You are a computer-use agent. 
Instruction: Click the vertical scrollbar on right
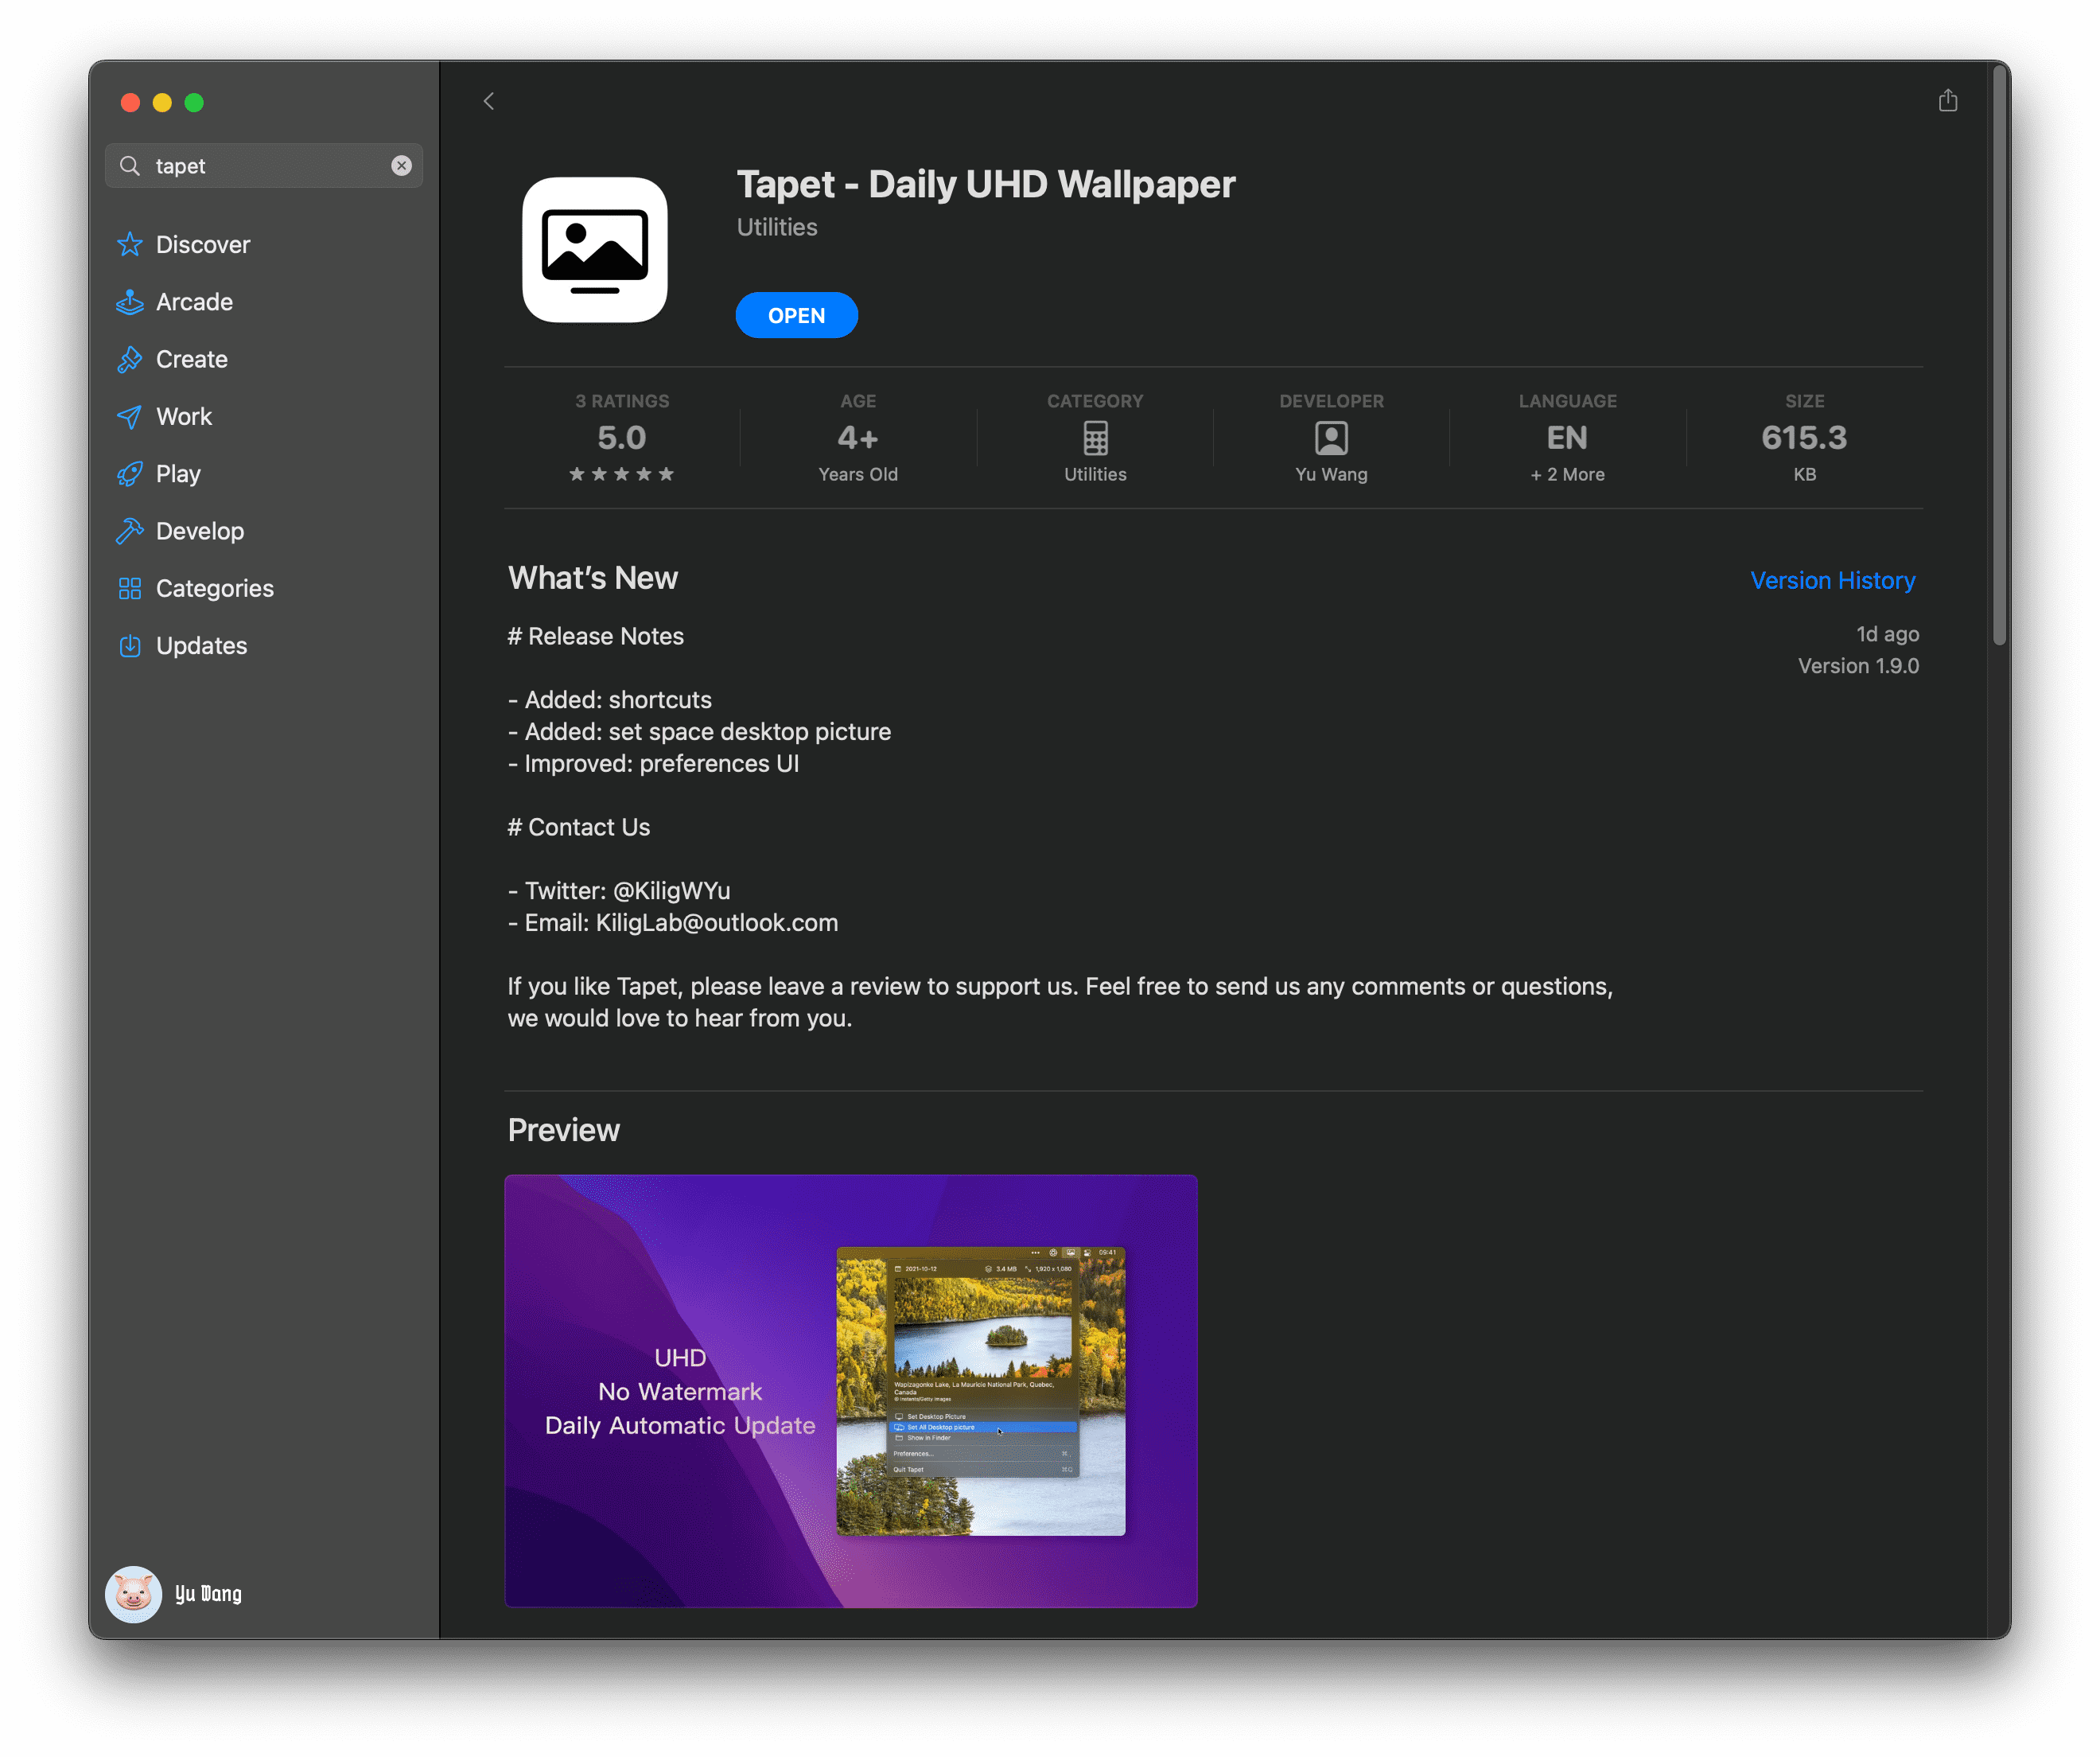(x=1999, y=355)
